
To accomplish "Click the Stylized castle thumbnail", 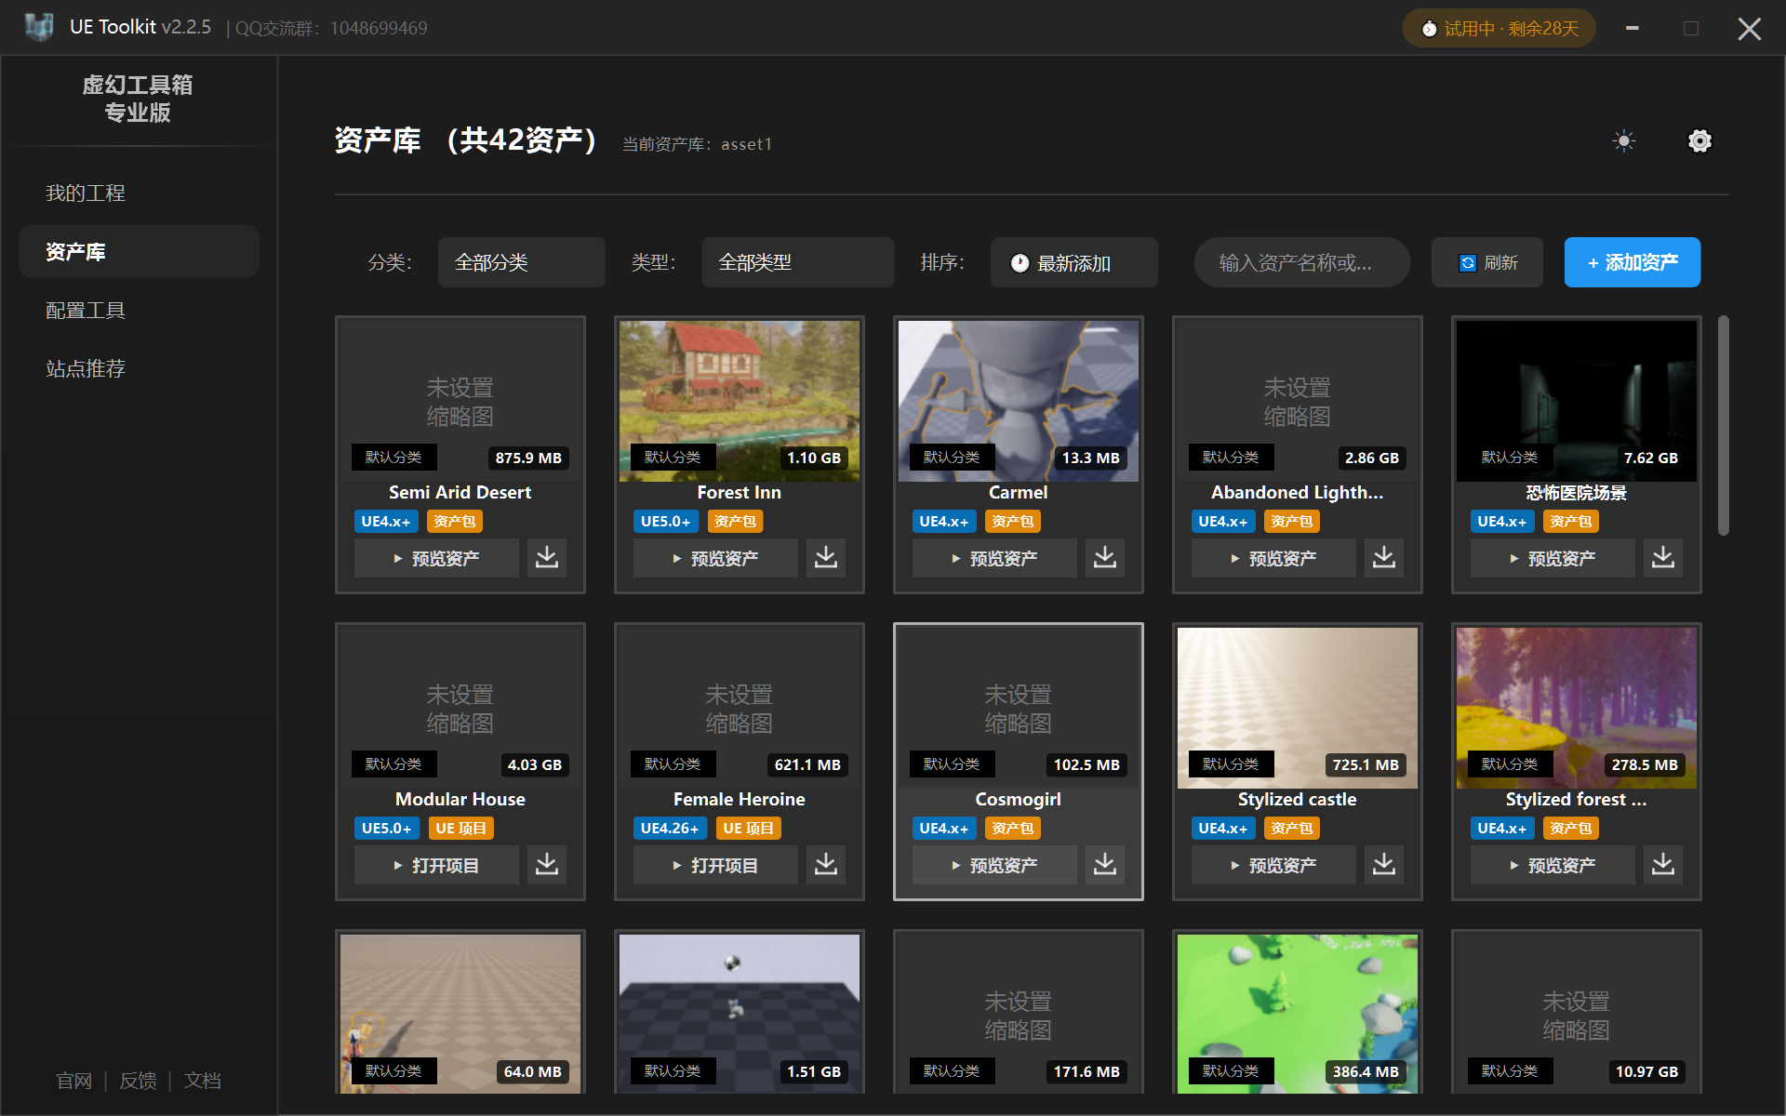I will (x=1298, y=708).
